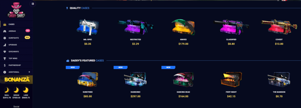Click the Dancing Dead case title

point(183,92)
